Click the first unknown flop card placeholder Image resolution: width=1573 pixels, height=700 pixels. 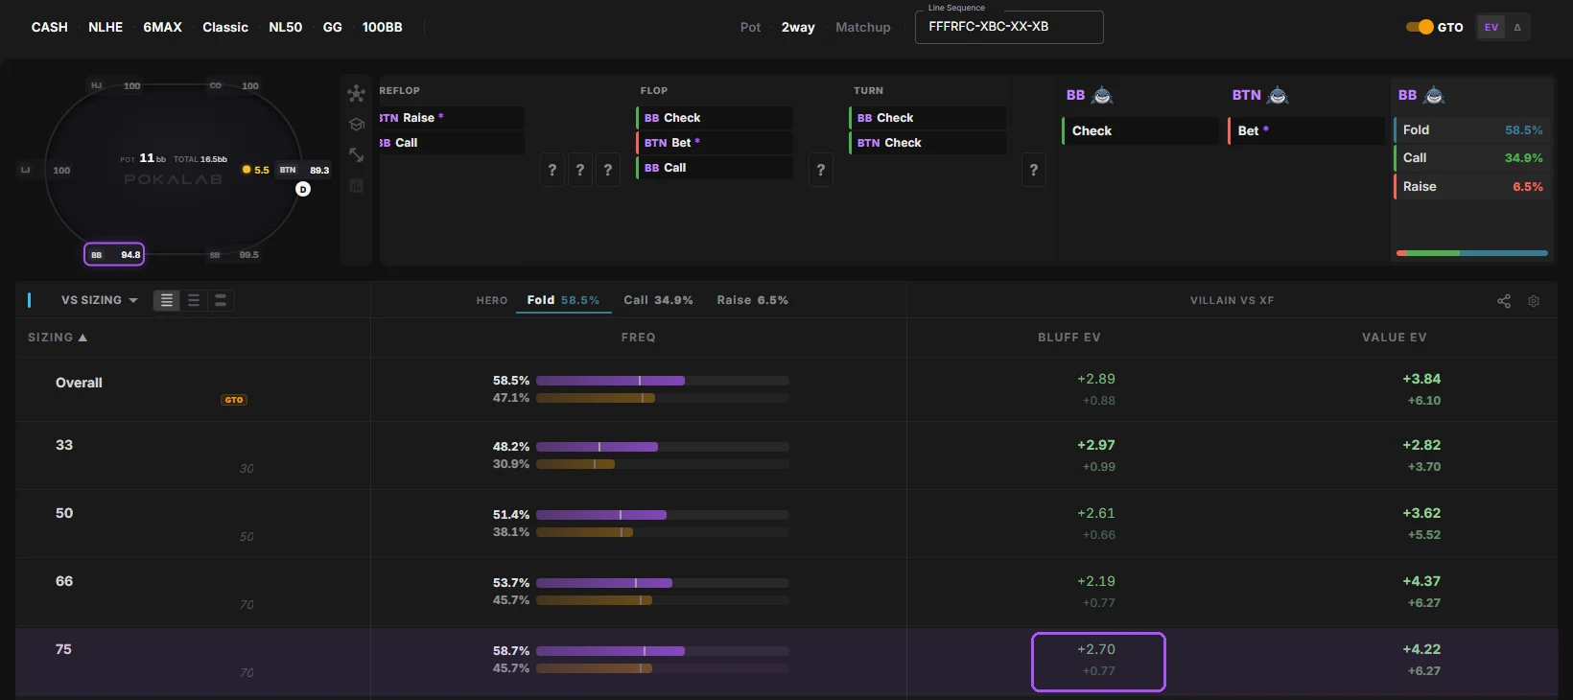[x=552, y=170]
